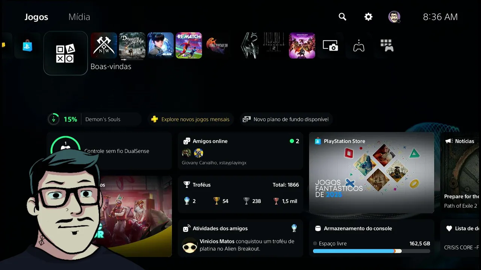This screenshot has height=270, width=481.
Task: Click the green download progress circle icon
Action: 54,119
